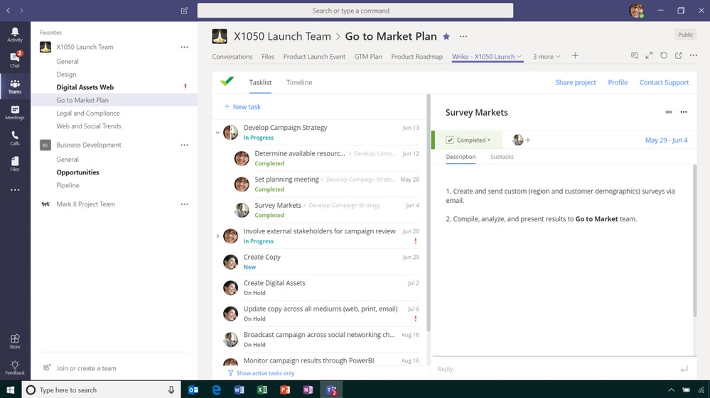Screen dimensions: 710x398
Task: Click Show active tasks only filter
Action: click(x=261, y=373)
